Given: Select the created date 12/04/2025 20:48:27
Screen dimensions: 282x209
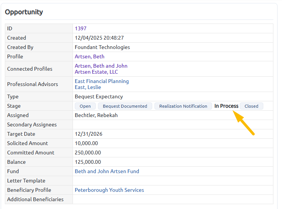Looking at the screenshot, I should click(x=99, y=38).
